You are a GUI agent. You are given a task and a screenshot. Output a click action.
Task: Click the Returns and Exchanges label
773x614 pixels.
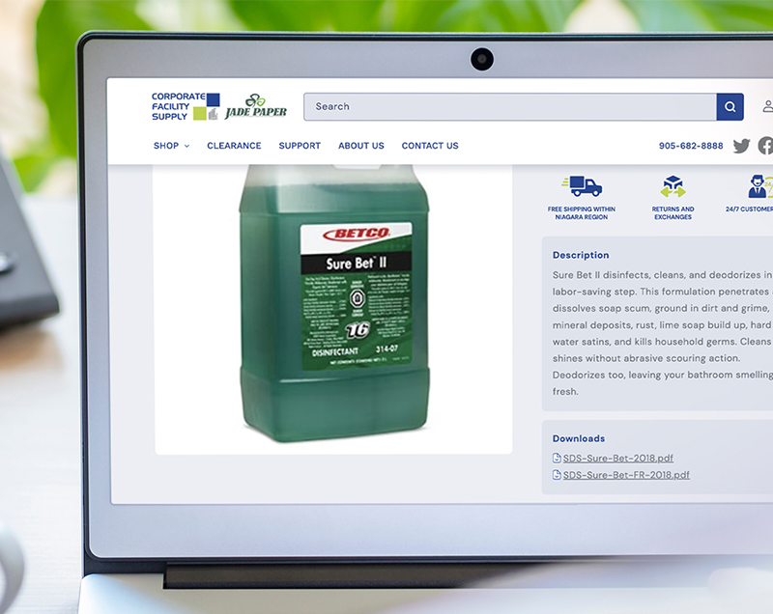(x=673, y=212)
